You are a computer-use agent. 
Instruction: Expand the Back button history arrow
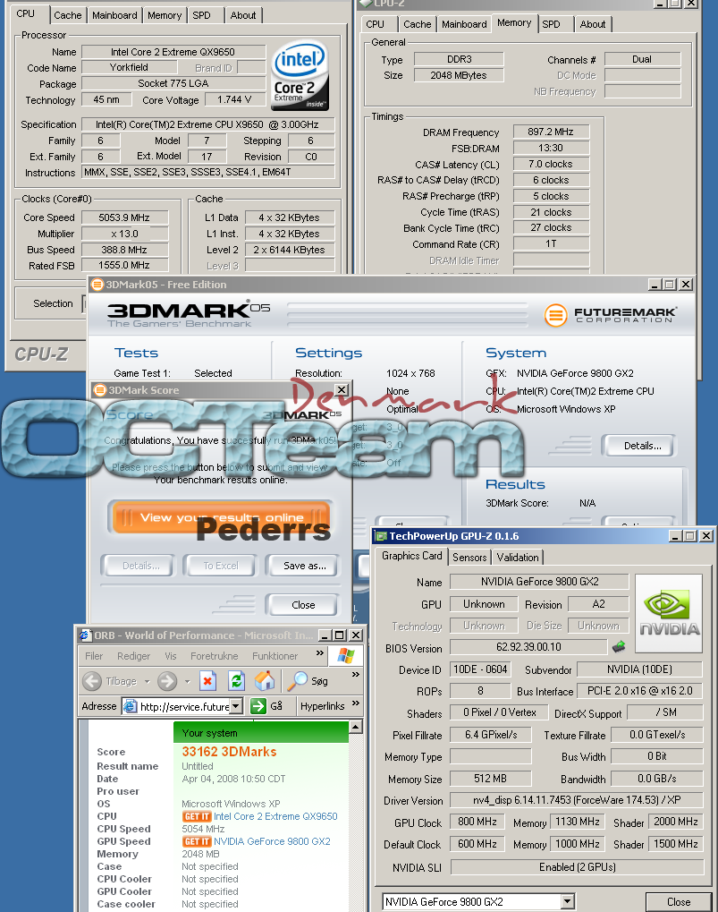click(x=147, y=681)
